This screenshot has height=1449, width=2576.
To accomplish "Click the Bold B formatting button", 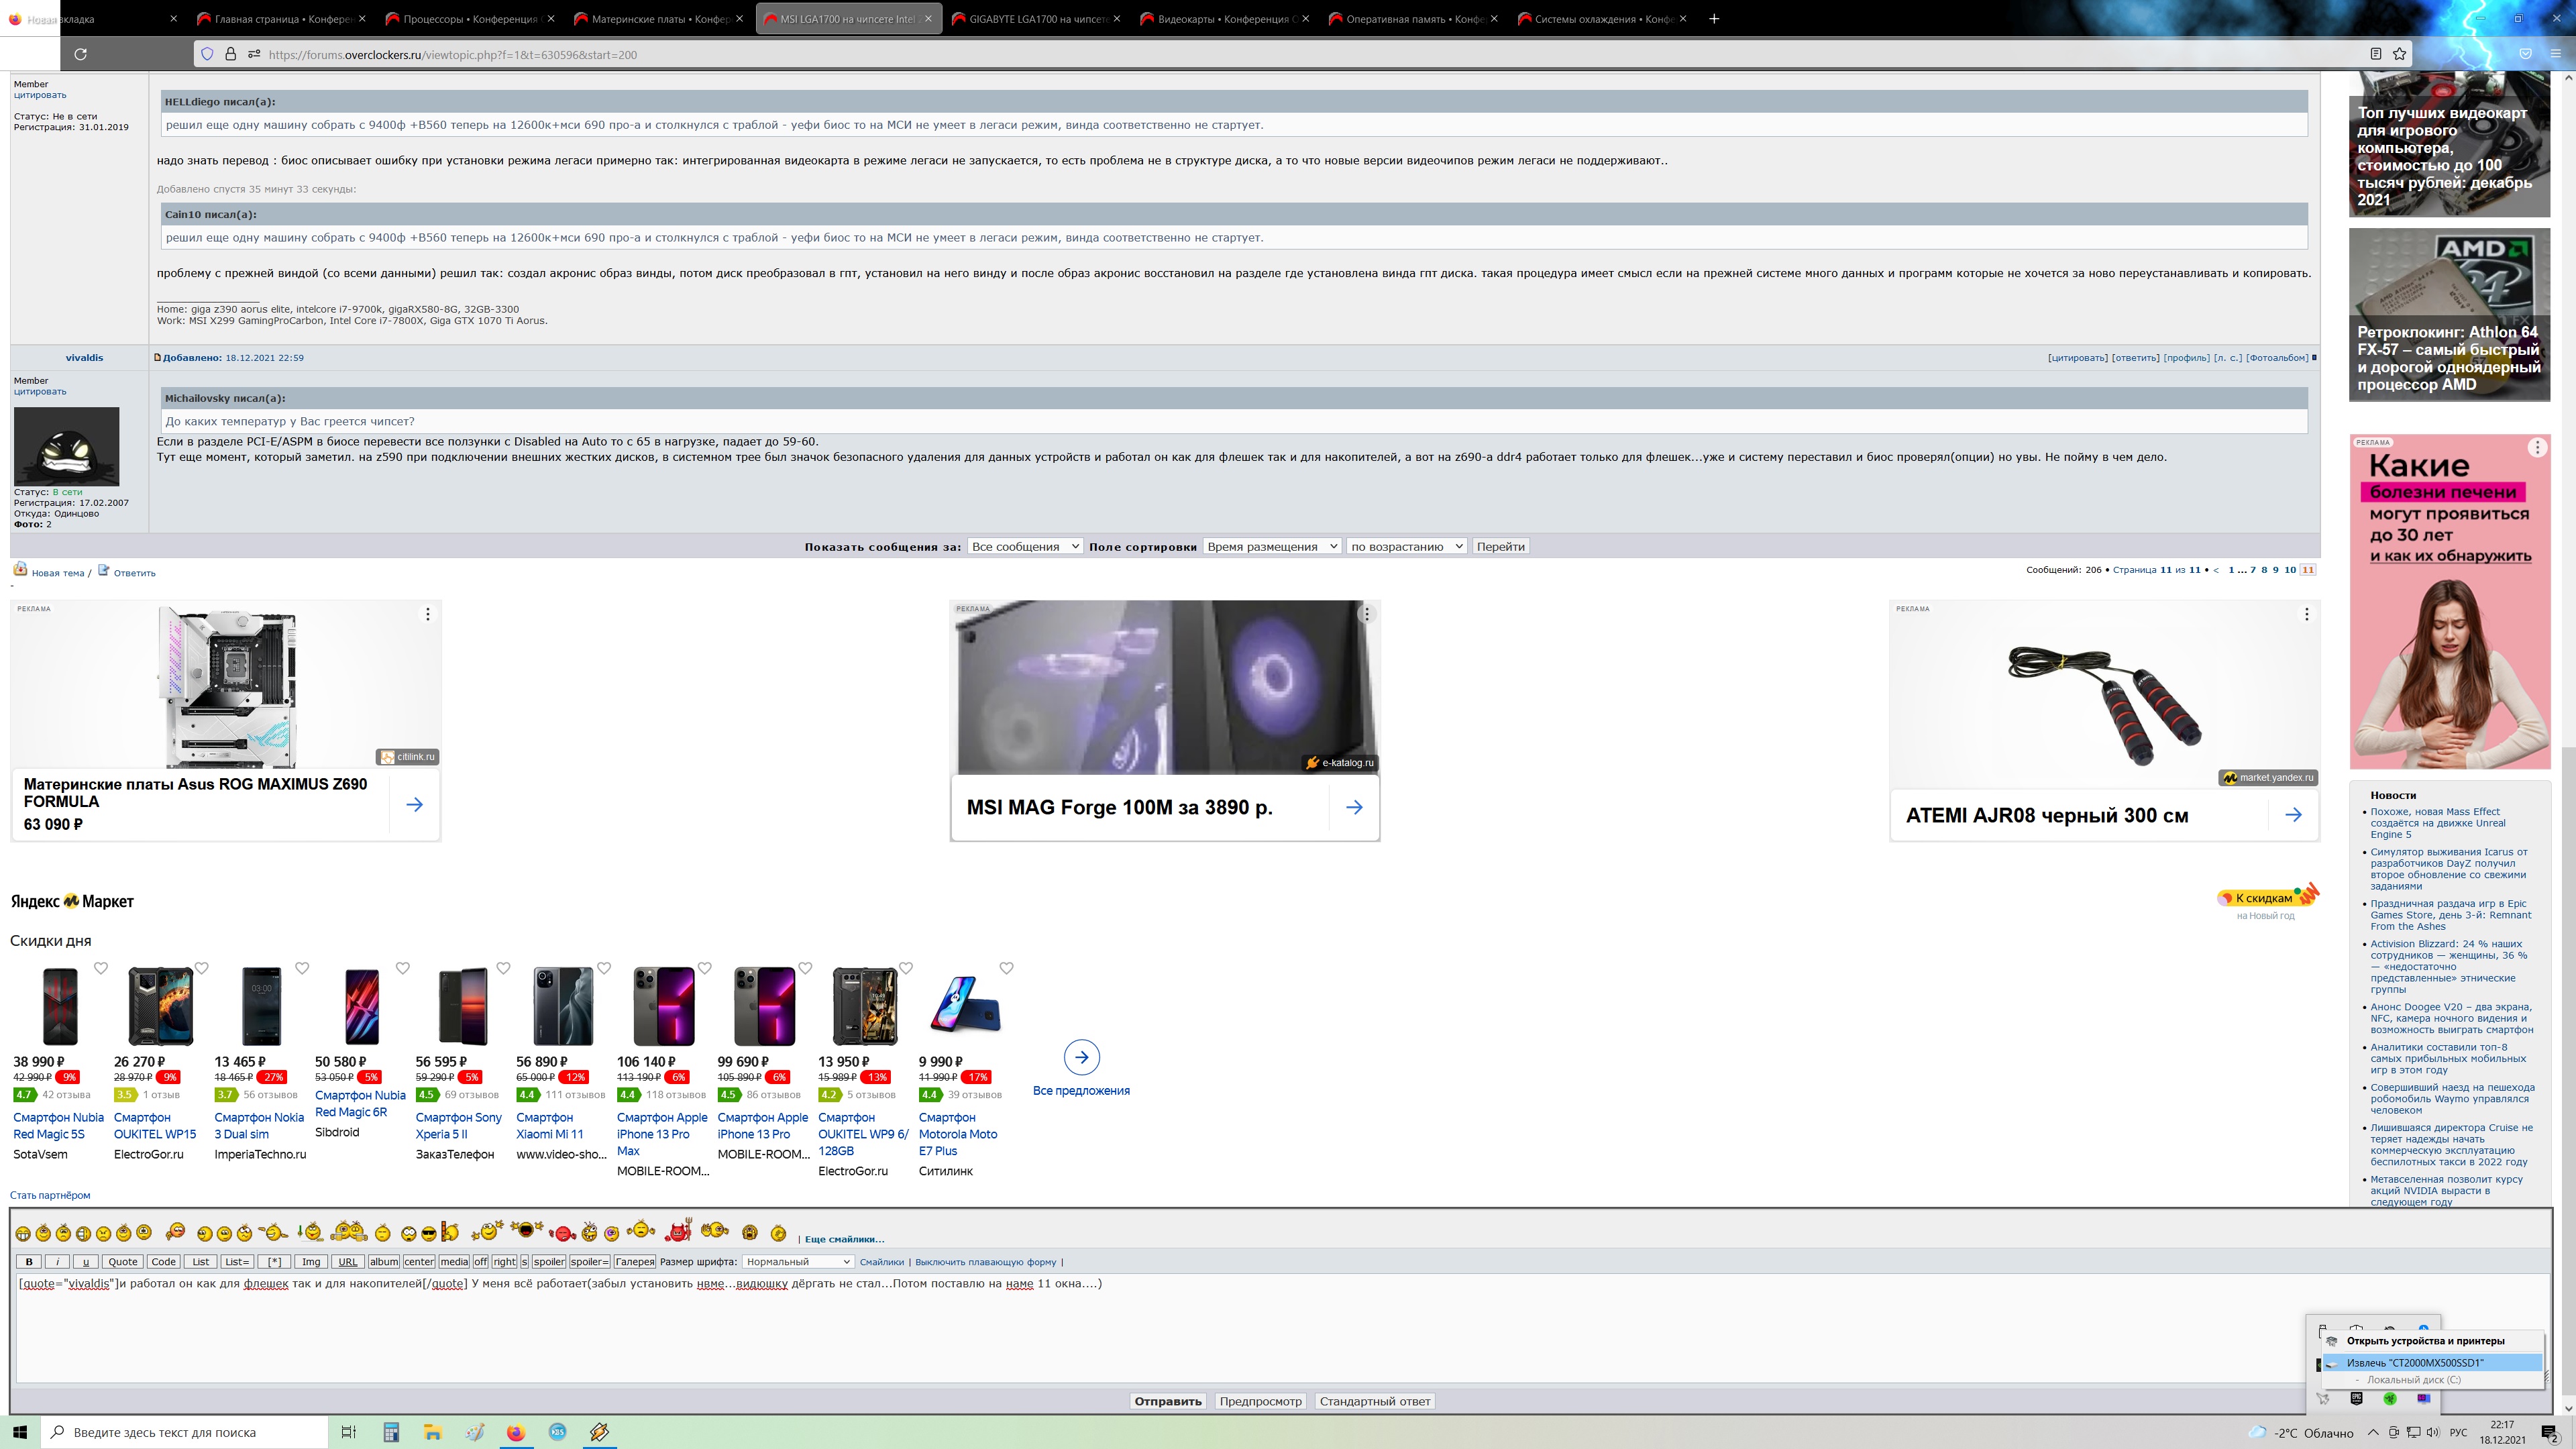I will (x=29, y=1262).
